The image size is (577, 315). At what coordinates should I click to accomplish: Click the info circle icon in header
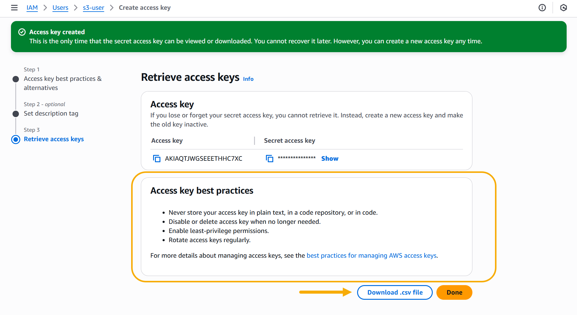click(542, 8)
